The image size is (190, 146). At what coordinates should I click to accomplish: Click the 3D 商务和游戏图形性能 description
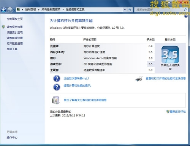point(98,64)
